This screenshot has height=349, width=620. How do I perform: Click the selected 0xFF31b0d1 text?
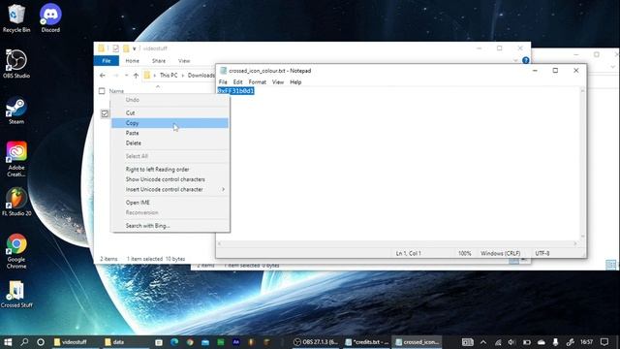236,91
